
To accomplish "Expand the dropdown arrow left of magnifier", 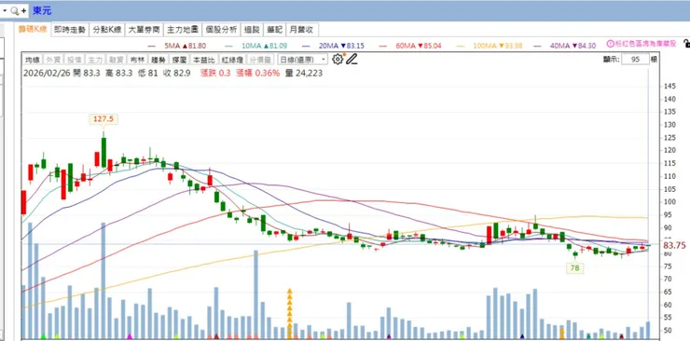I will click(5, 10).
